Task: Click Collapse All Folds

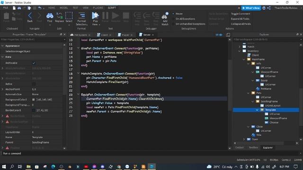Action: [x=241, y=24]
